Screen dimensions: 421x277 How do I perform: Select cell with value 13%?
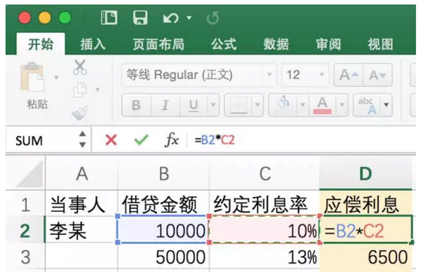(x=265, y=257)
